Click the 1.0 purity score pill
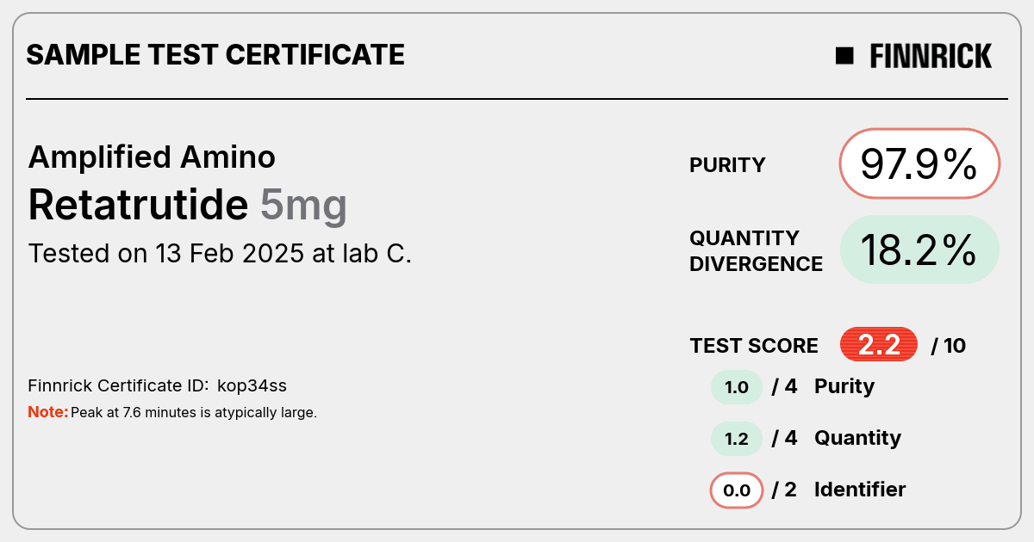The image size is (1034, 542). [x=737, y=387]
